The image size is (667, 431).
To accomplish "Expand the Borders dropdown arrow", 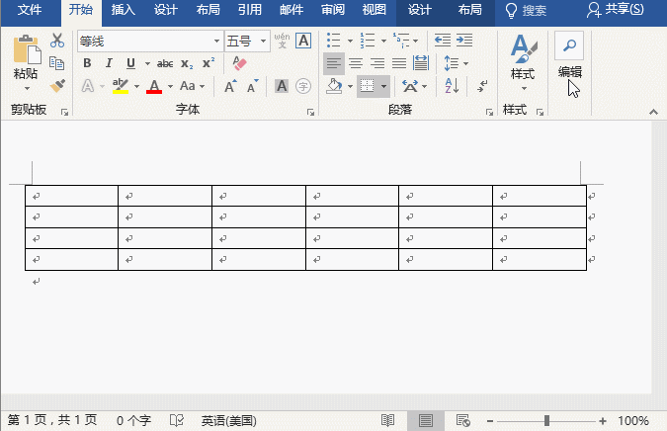I will pos(383,86).
